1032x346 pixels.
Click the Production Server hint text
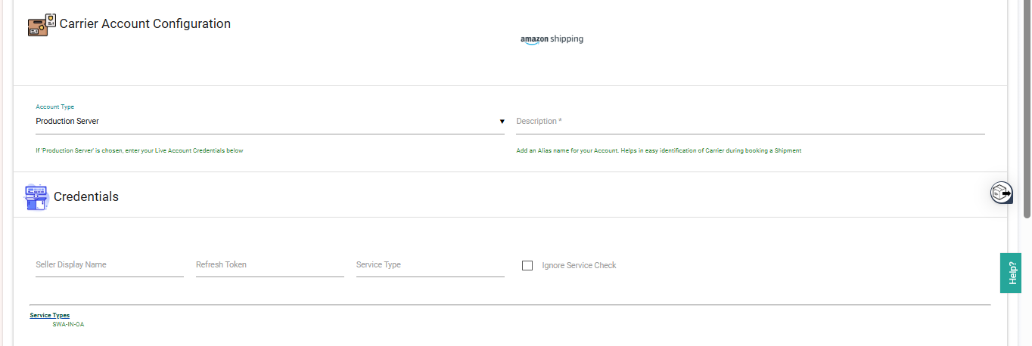tap(139, 150)
